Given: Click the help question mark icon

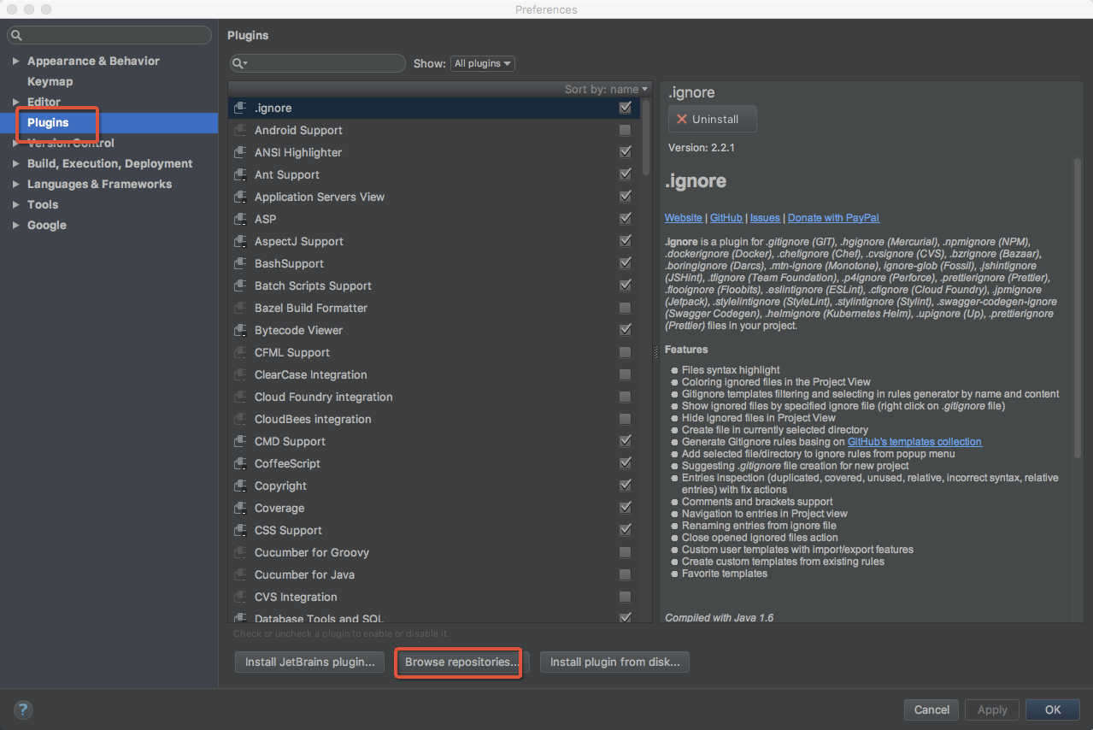Looking at the screenshot, I should (x=23, y=709).
